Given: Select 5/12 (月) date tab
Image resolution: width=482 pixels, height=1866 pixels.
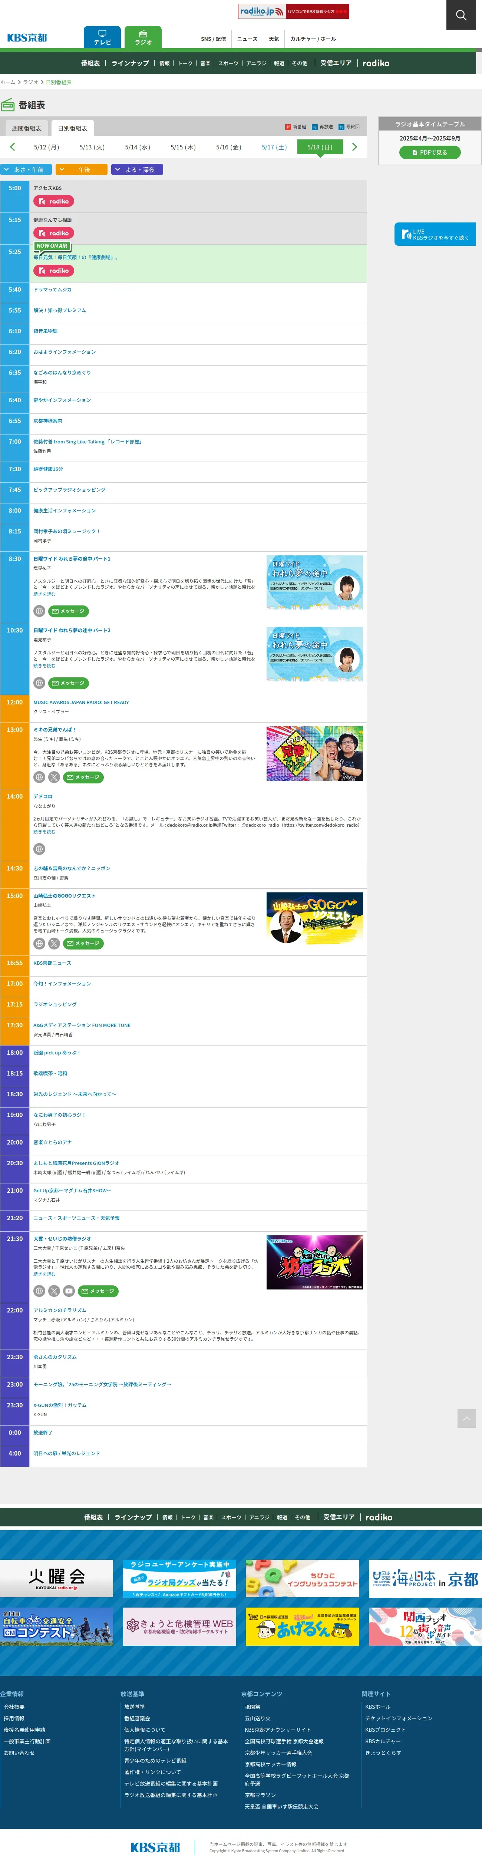Looking at the screenshot, I should click(x=46, y=147).
